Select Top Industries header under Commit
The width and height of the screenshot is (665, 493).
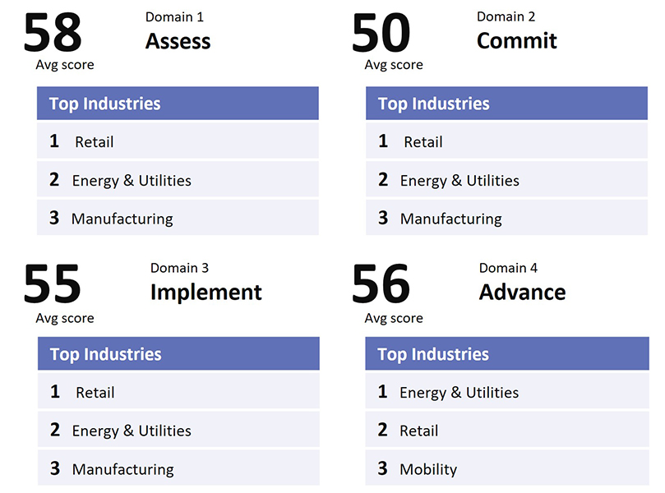[x=433, y=104]
